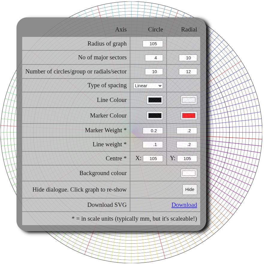Image resolution: width=267 pixels, height=265 pixels.
Task: Select the Circle major sectors input
Action: coord(154,58)
